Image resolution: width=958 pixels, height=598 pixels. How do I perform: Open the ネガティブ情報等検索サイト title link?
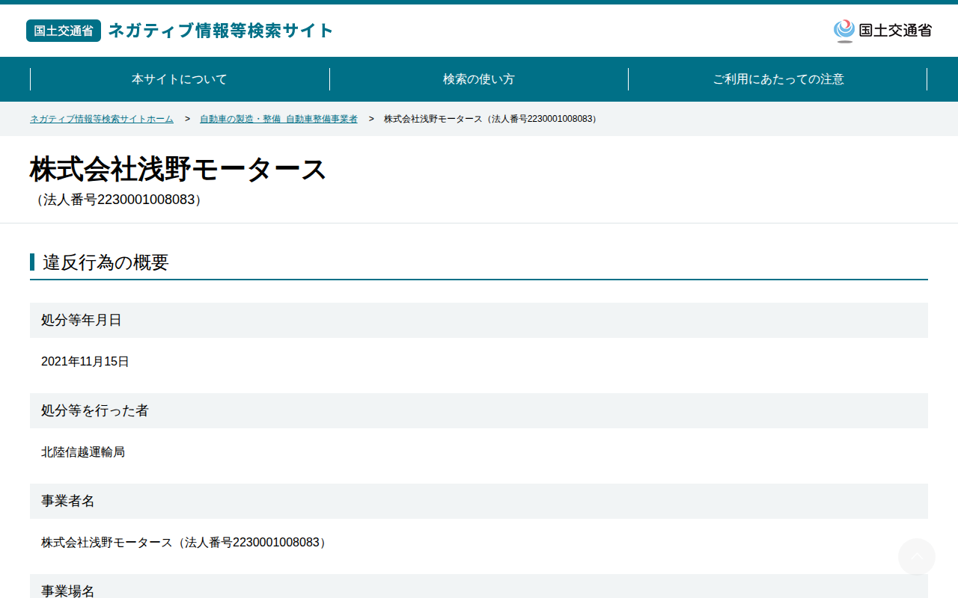click(x=221, y=31)
